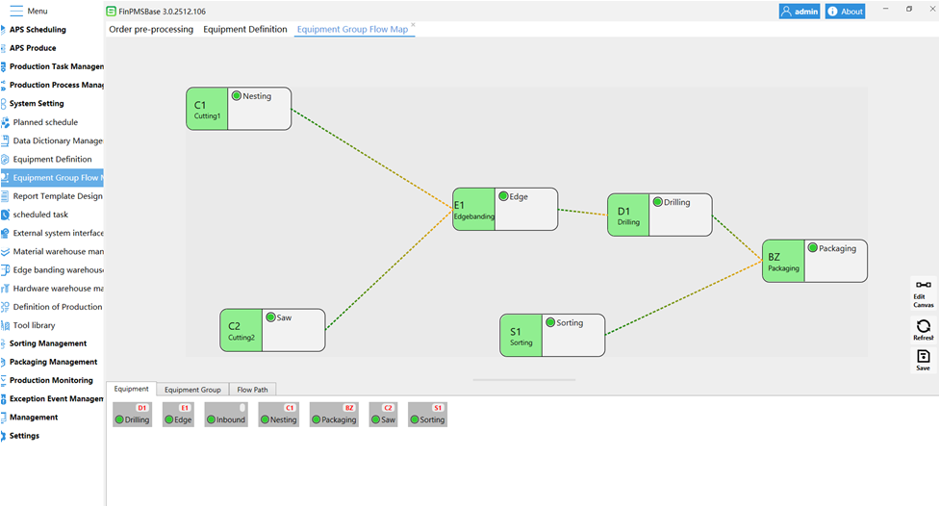Click green status dot on Sorting node
This screenshot has width=940, height=507.
[550, 322]
